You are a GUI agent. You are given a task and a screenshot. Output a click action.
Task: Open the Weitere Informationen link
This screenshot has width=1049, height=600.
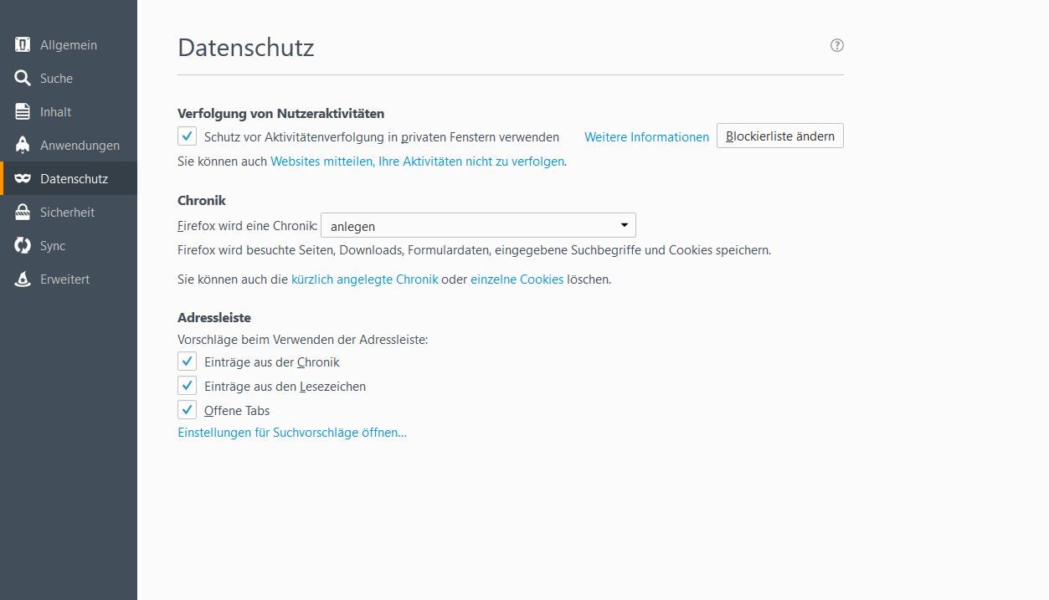[x=646, y=137]
